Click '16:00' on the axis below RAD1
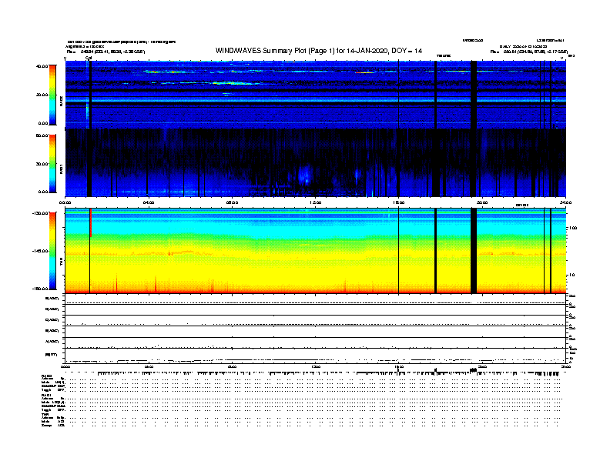 point(399,202)
